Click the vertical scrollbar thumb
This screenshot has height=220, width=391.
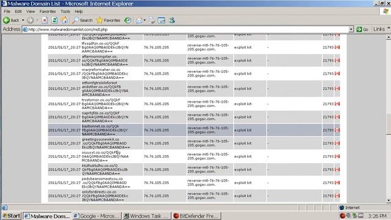click(x=389, y=125)
